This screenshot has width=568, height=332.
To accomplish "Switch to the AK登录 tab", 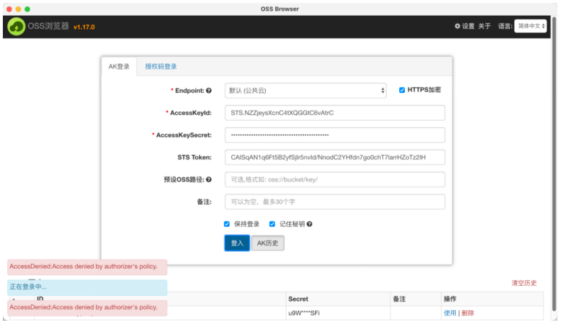I will pos(119,67).
